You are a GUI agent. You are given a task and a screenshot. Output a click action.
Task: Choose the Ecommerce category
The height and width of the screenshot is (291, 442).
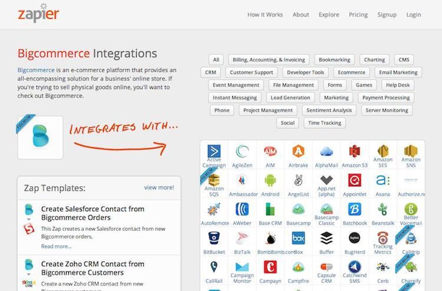point(351,72)
